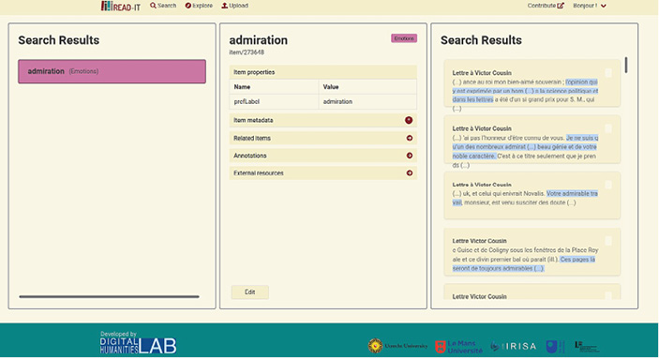Expand the Annotations section
The height and width of the screenshot is (358, 659).
click(322, 156)
